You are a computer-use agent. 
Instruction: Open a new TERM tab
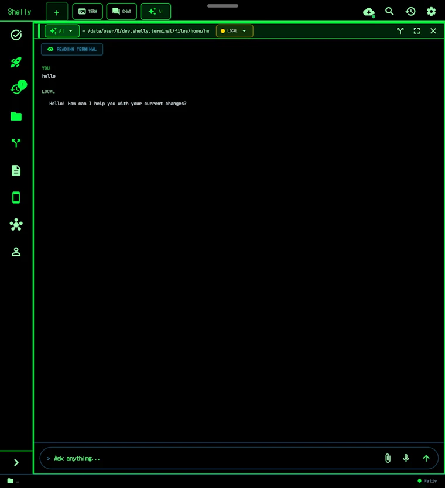click(87, 12)
